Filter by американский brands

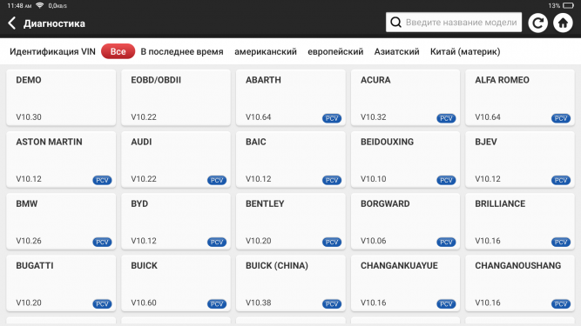tap(266, 51)
